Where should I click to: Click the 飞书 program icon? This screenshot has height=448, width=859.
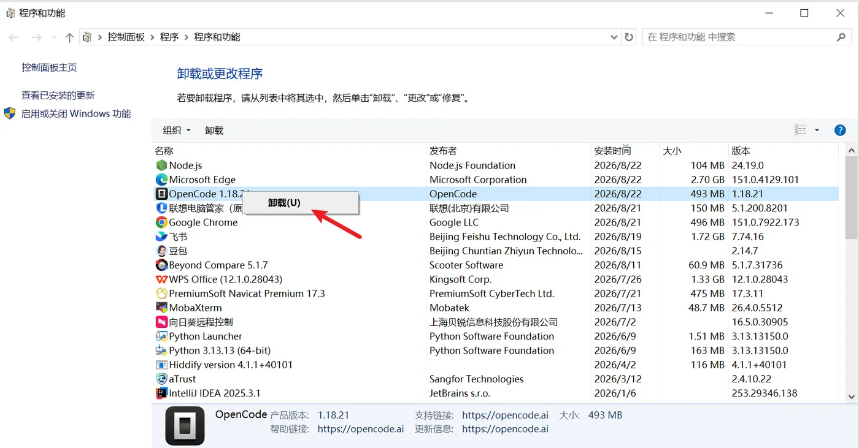pyautogui.click(x=161, y=237)
